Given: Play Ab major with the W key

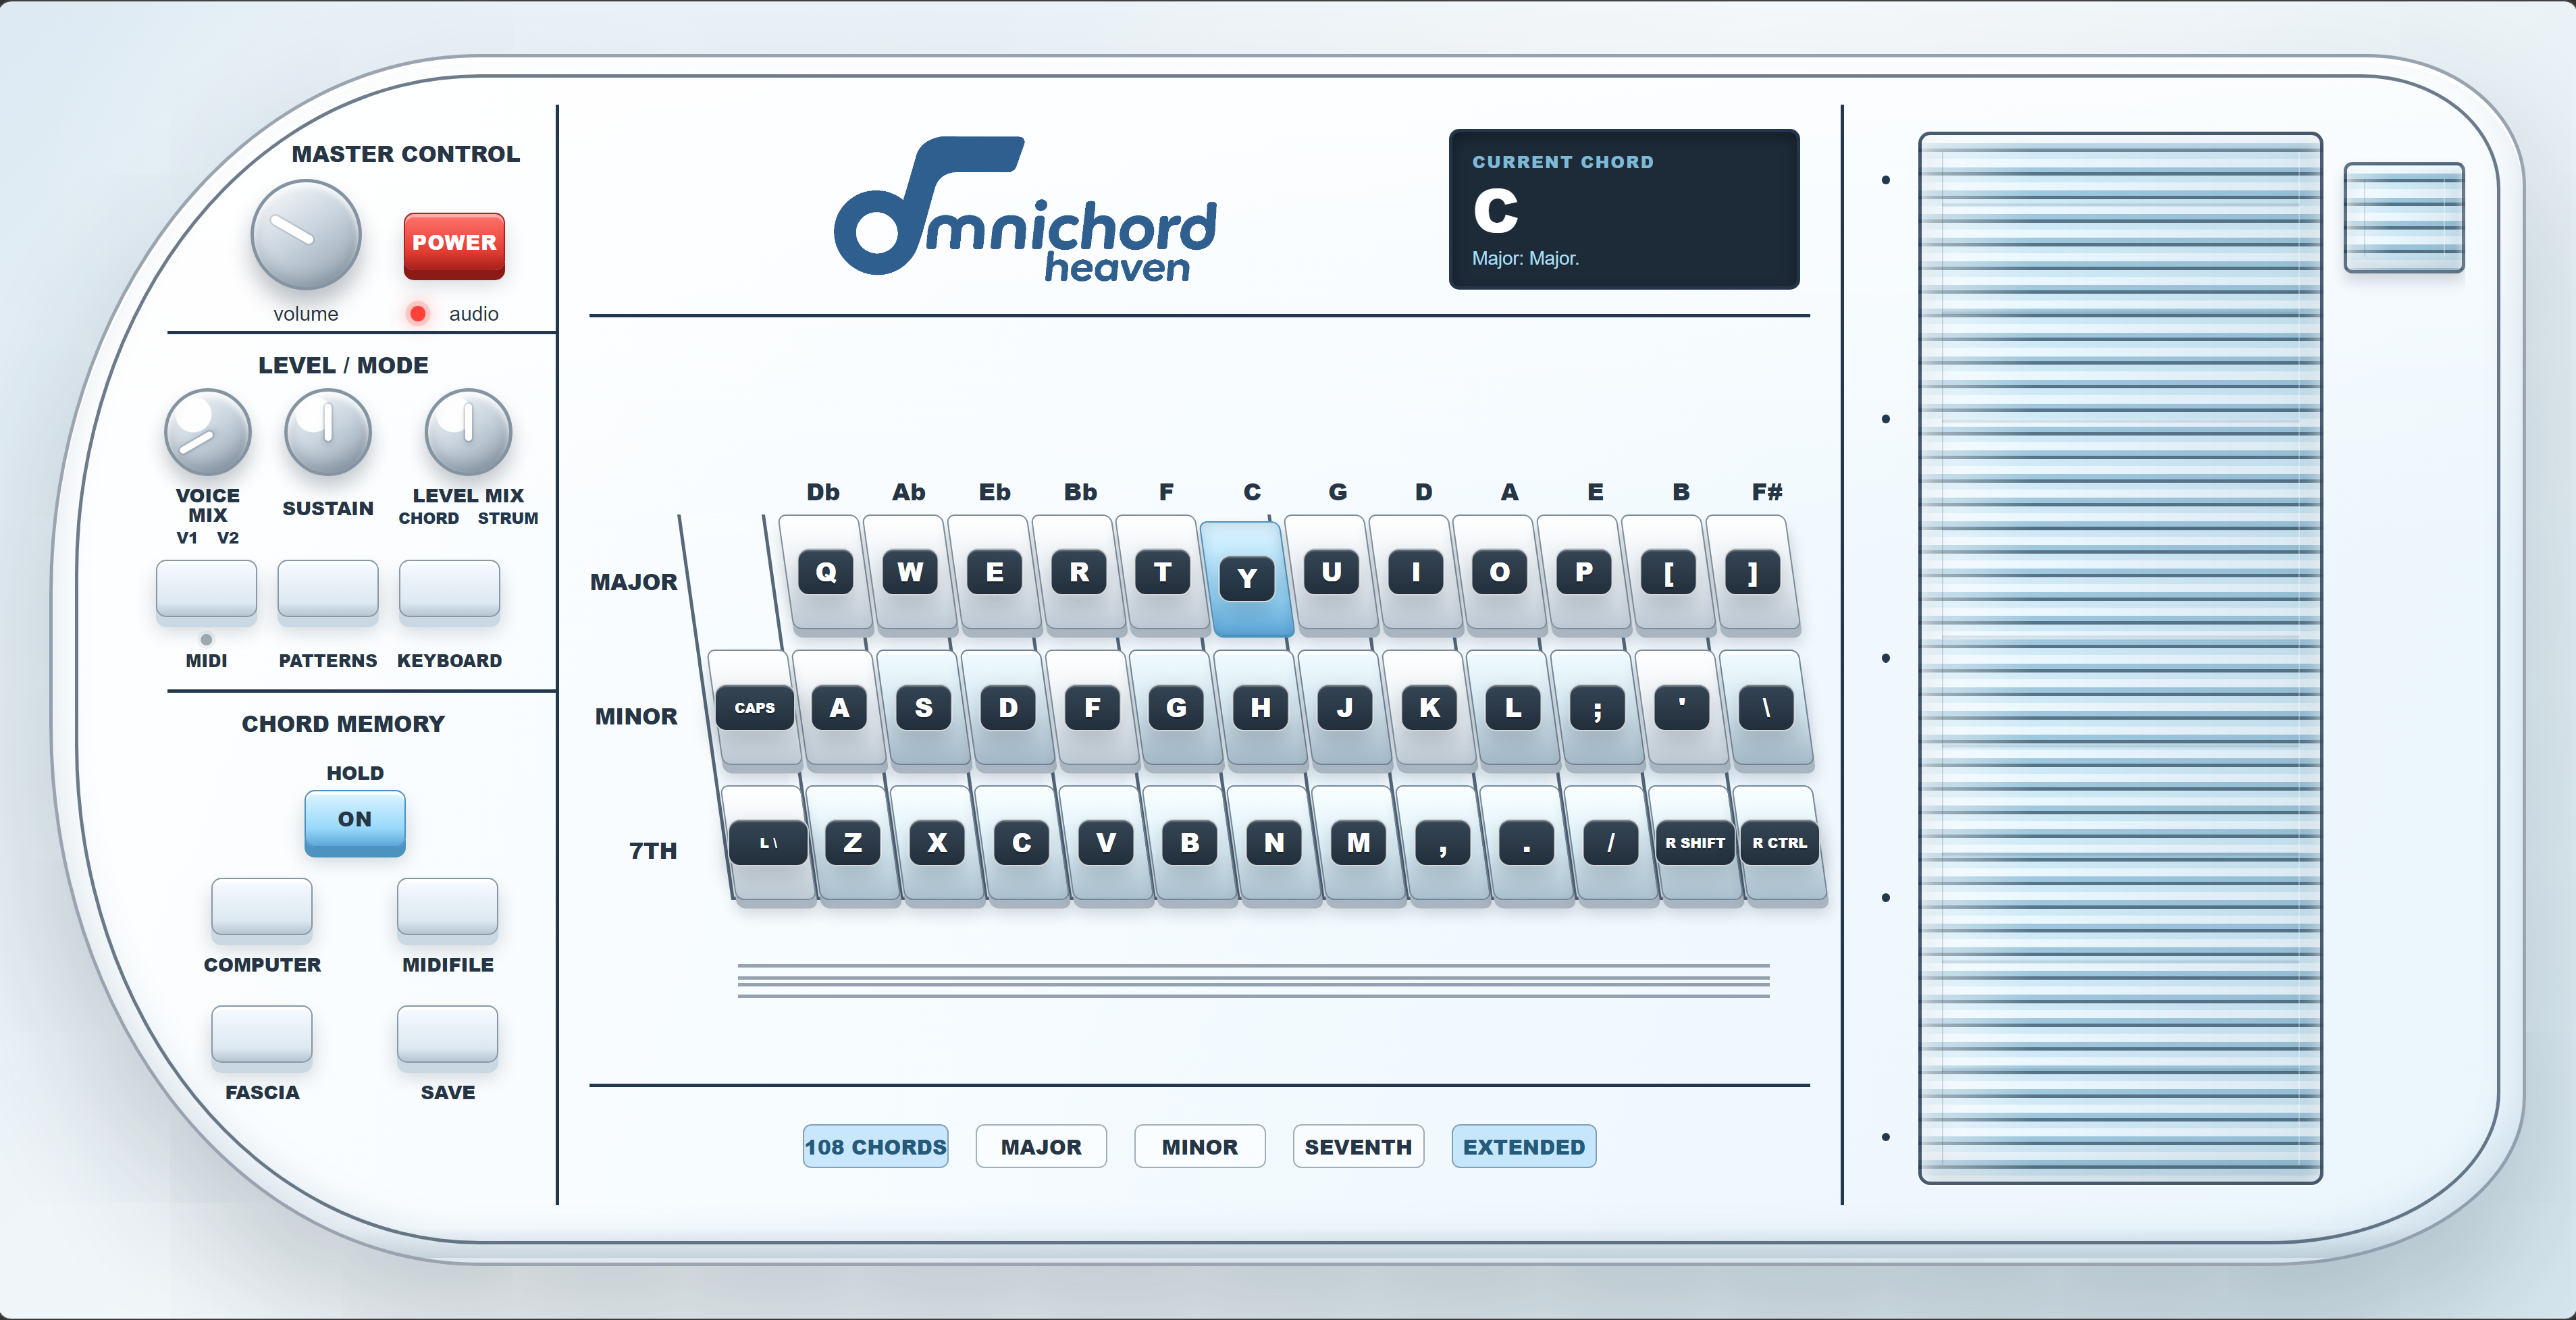Looking at the screenshot, I should click(x=910, y=574).
